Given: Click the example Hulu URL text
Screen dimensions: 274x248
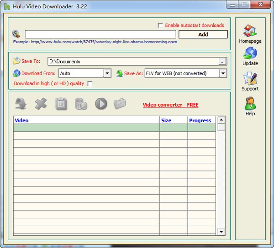Looking at the screenshot, I should pyautogui.click(x=104, y=42).
